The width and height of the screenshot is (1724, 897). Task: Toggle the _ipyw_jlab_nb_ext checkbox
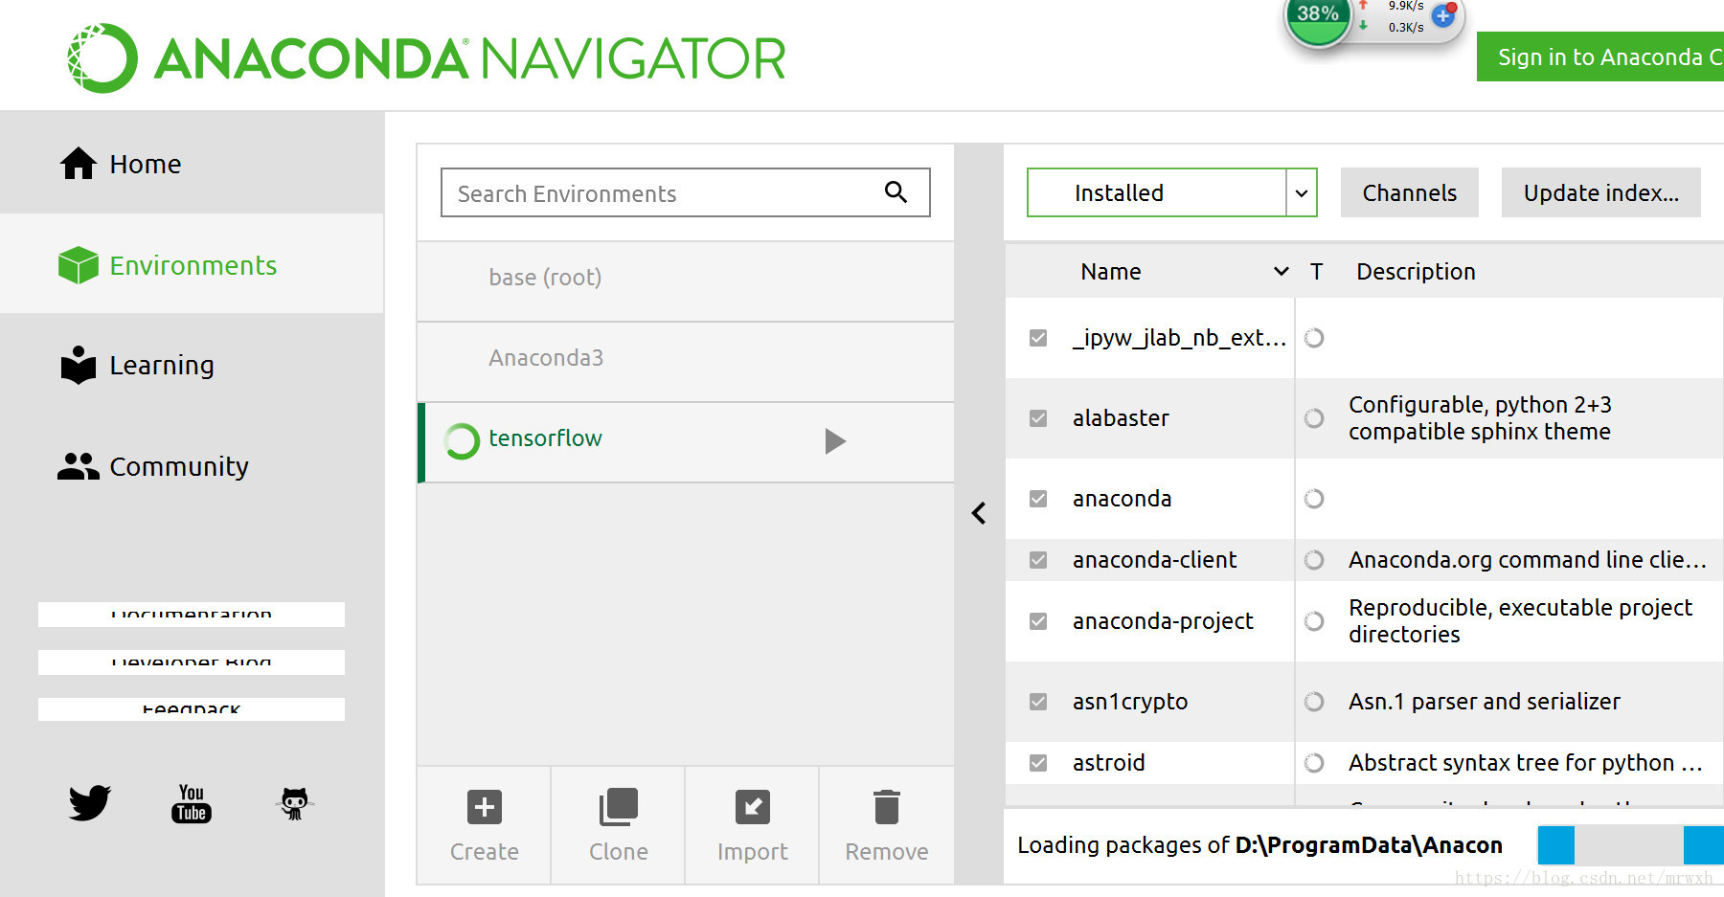point(1038,338)
